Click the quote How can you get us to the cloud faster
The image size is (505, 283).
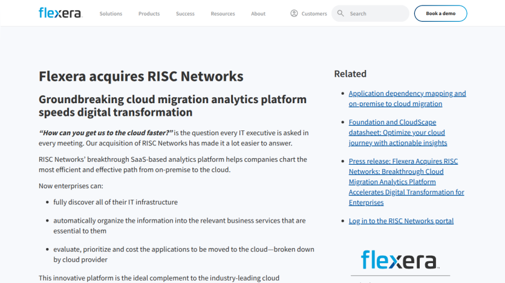(106, 133)
